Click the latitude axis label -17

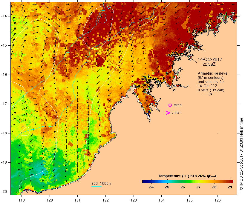point(4,104)
